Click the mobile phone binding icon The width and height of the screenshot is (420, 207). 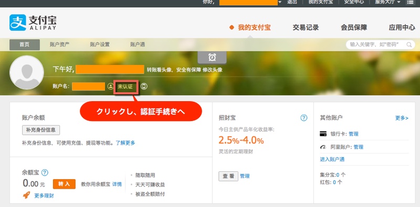click(144, 86)
